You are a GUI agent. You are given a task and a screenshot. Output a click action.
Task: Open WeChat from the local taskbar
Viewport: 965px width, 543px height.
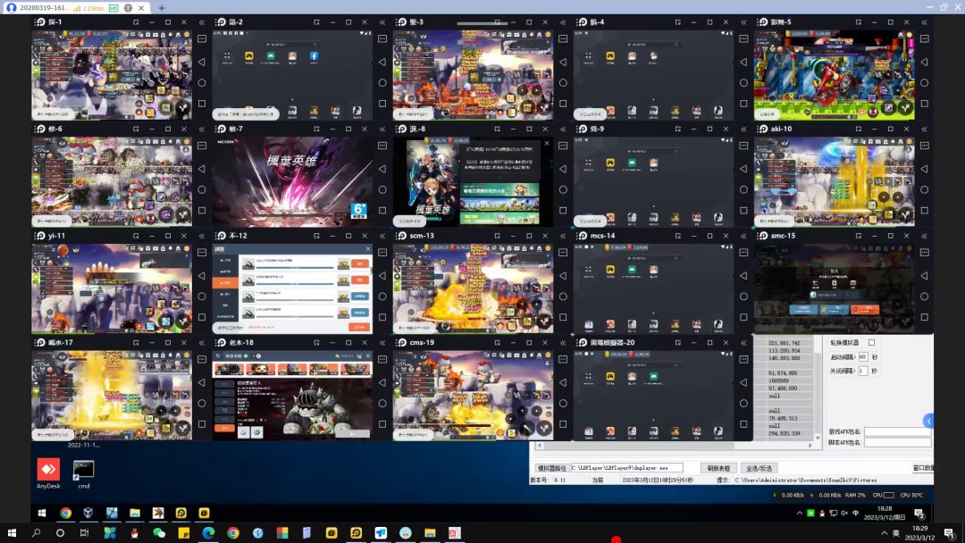(159, 533)
